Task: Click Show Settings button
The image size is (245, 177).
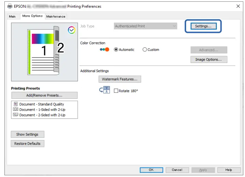Action: pyautogui.click(x=28, y=134)
